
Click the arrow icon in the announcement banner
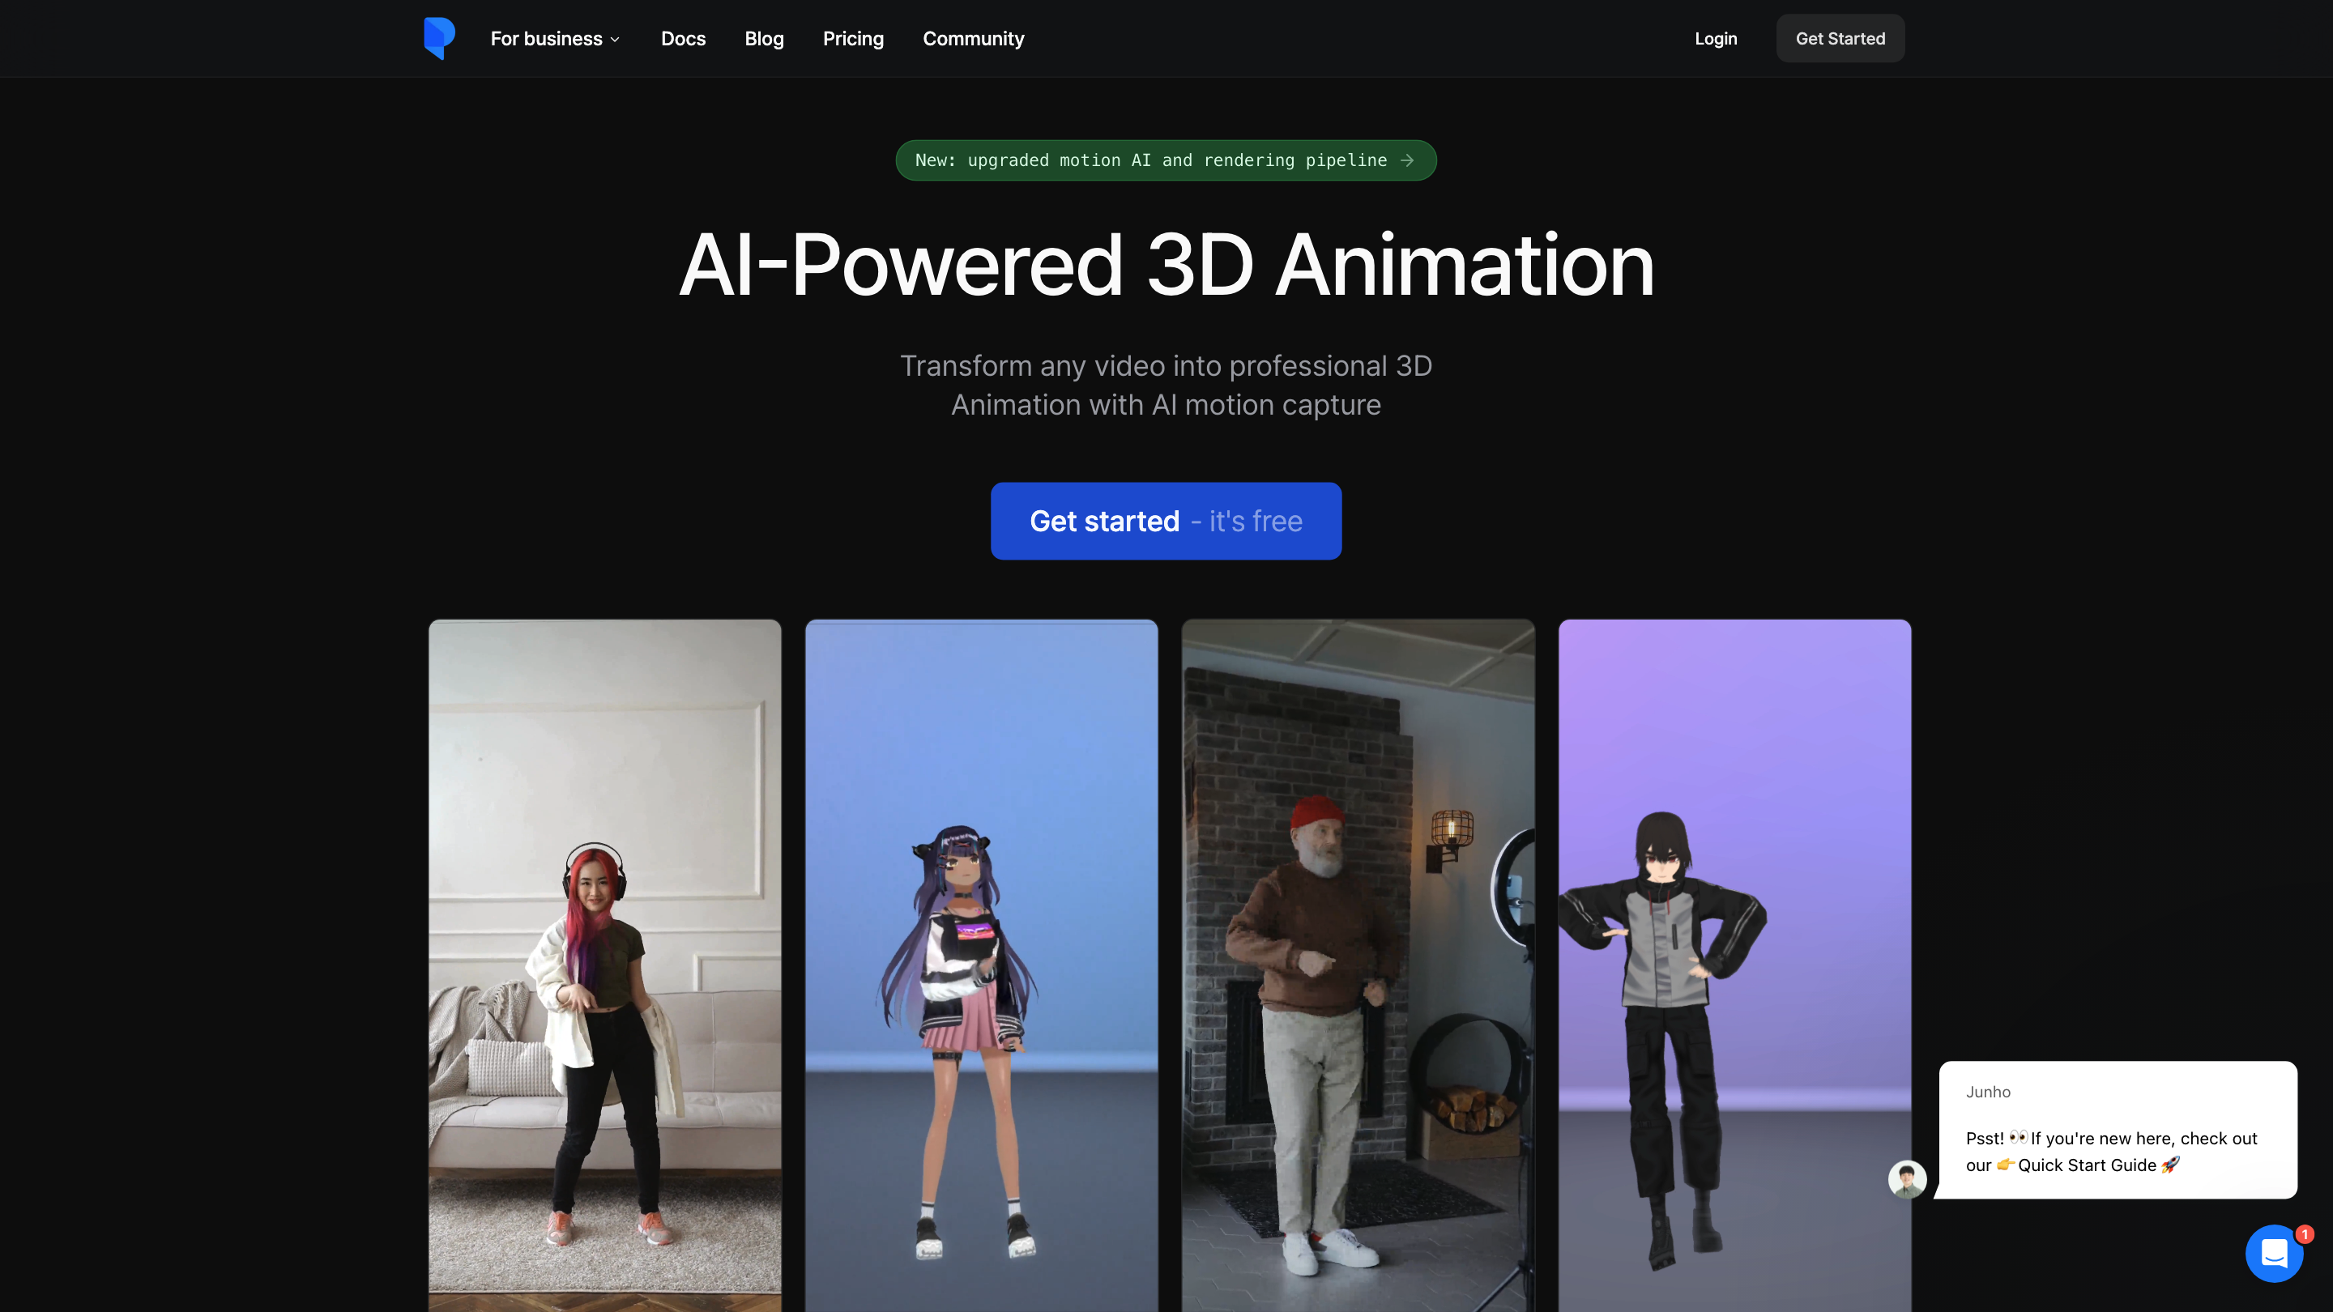click(1406, 160)
